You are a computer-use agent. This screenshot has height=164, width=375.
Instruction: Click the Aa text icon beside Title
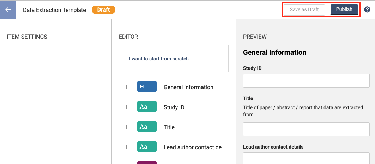click(x=147, y=127)
